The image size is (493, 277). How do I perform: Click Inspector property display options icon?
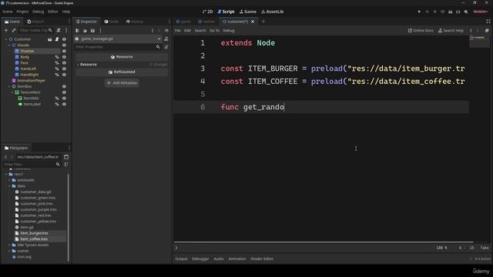[x=166, y=47]
